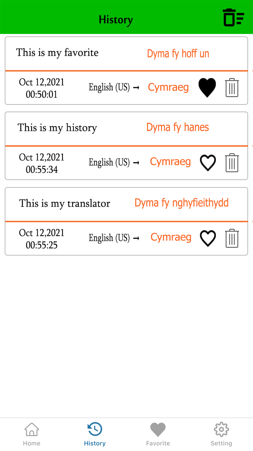253x451 pixels.
Task: Select the "This is my favorite" source text
Action: [x=57, y=53]
